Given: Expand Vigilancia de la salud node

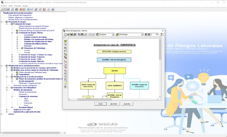Looking at the screenshot, I should tap(7, 110).
